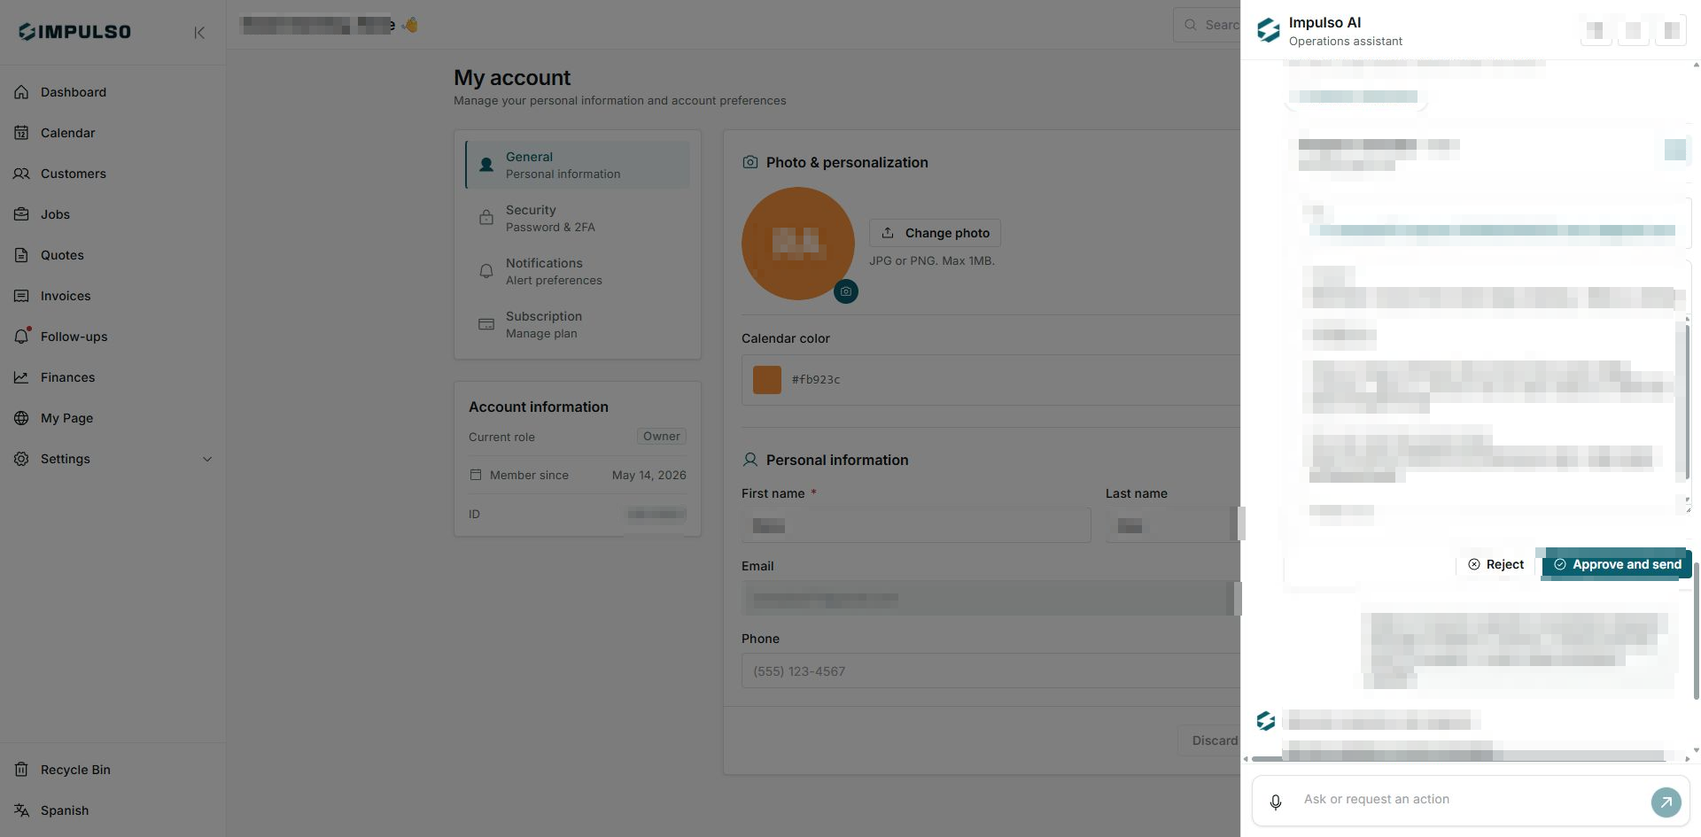Click the translate icon beside Spanish
This screenshot has width=1701, height=837.
click(x=21, y=810)
